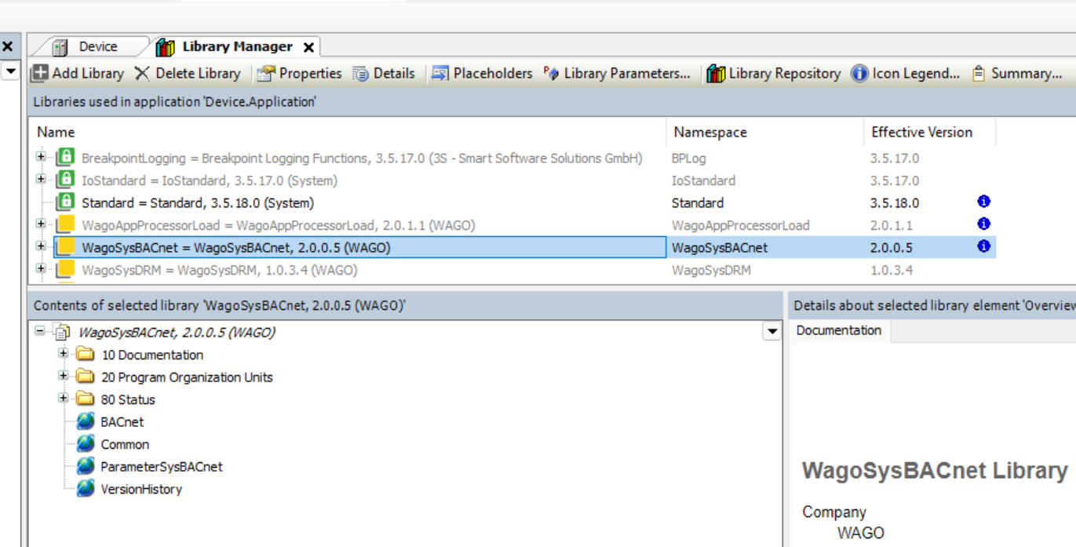Expand the BreakpointLogging library row

(41, 157)
